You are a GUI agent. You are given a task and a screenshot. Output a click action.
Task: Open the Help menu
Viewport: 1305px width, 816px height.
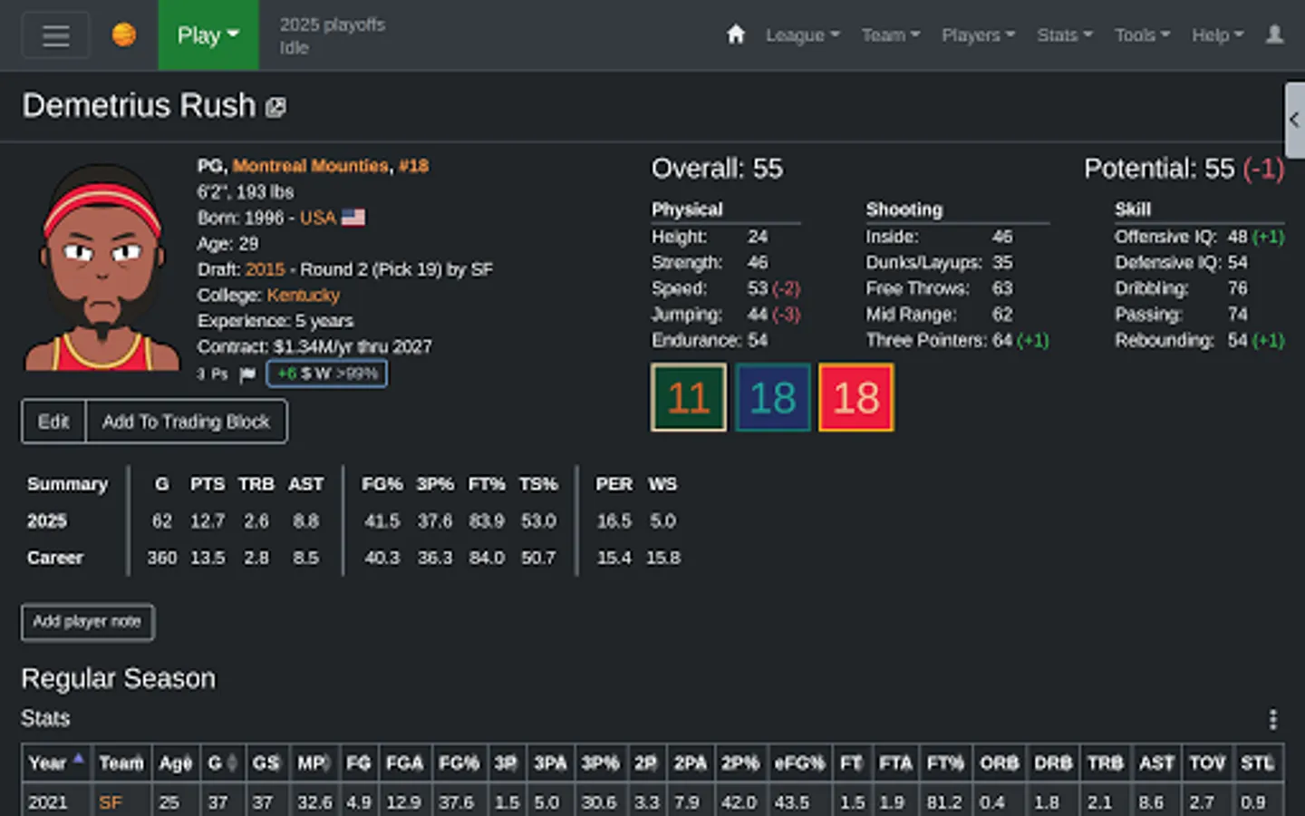coord(1217,35)
